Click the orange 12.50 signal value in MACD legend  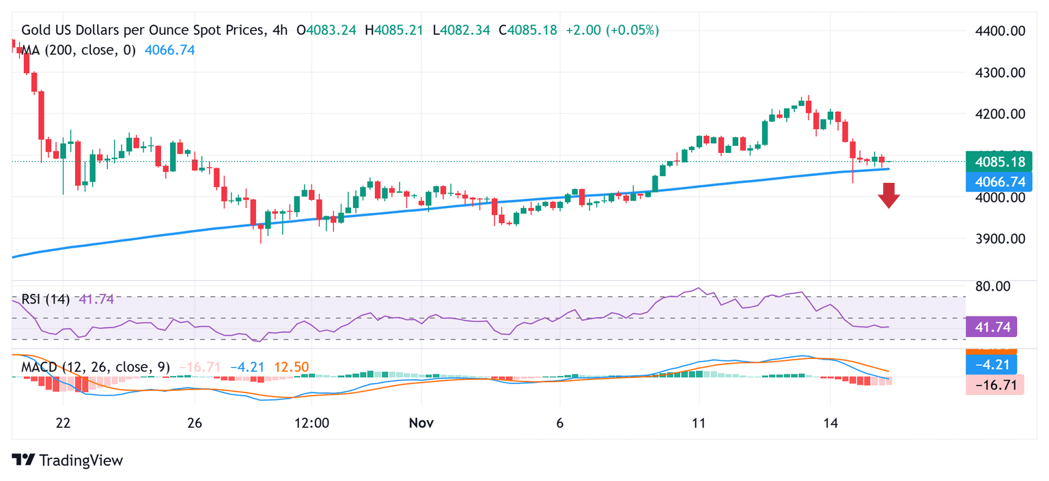tap(291, 367)
